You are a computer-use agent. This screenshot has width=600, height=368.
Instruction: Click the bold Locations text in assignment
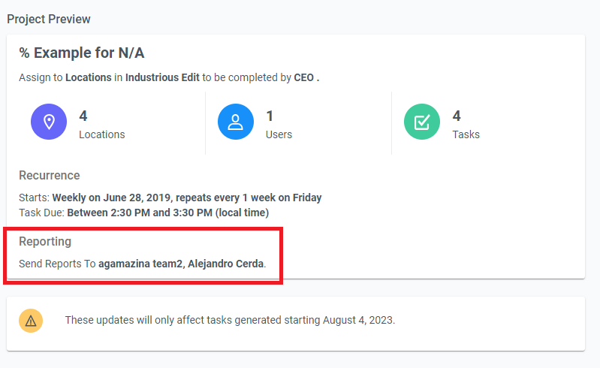[89, 77]
